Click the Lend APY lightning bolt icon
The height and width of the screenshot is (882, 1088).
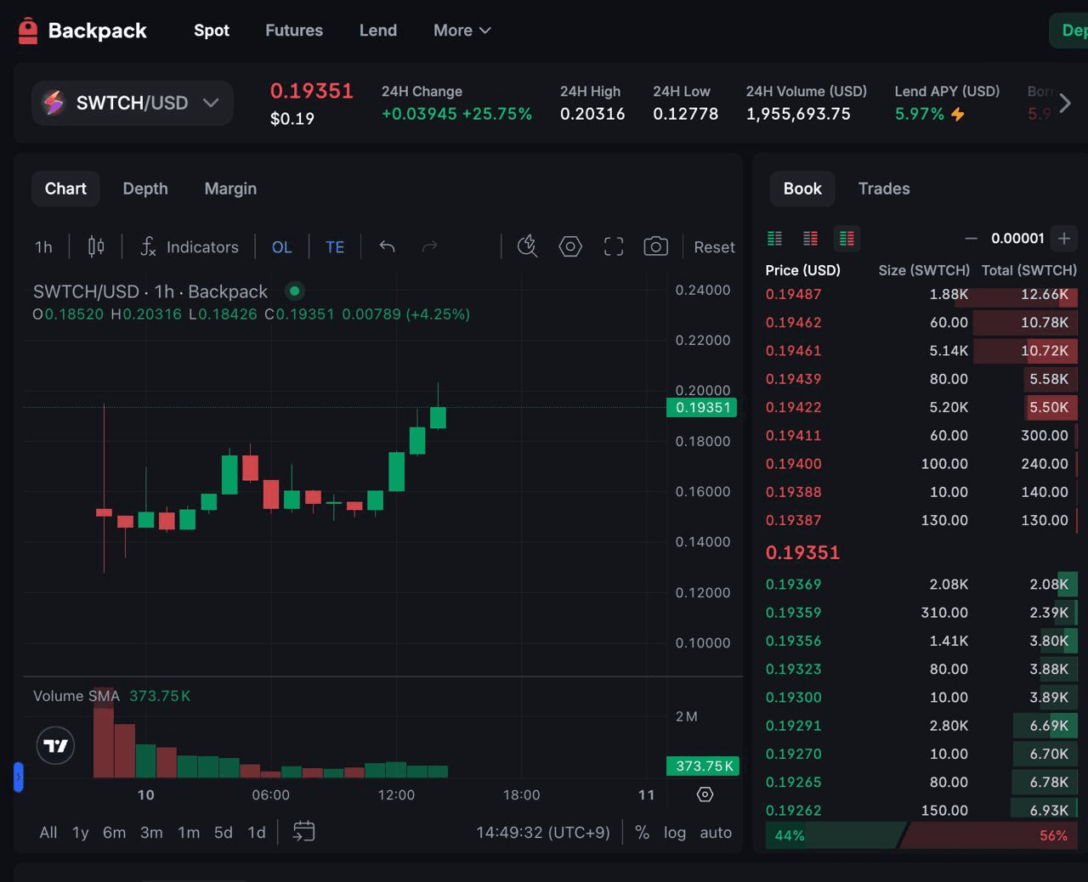958,114
